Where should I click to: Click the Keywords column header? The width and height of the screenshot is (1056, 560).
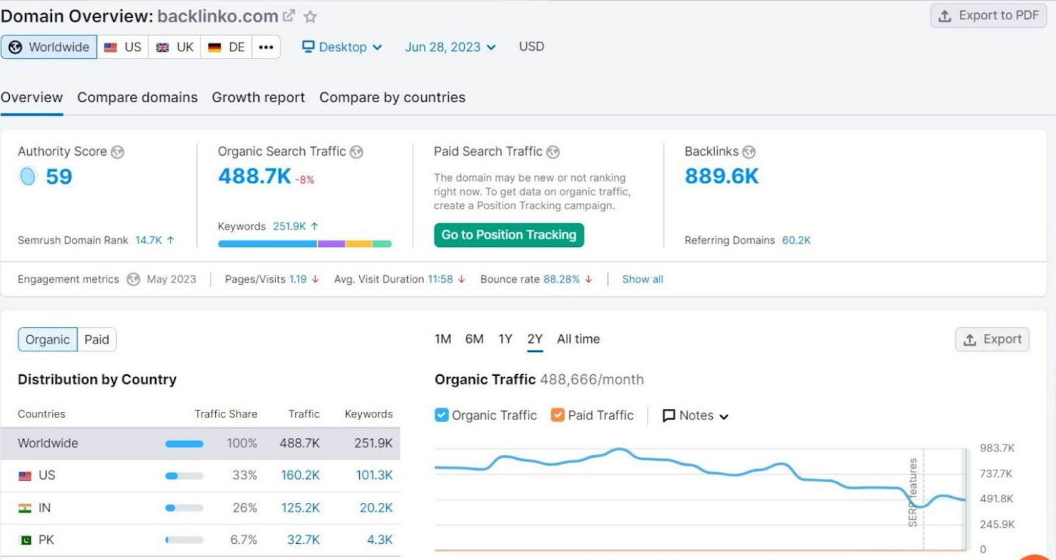(369, 414)
